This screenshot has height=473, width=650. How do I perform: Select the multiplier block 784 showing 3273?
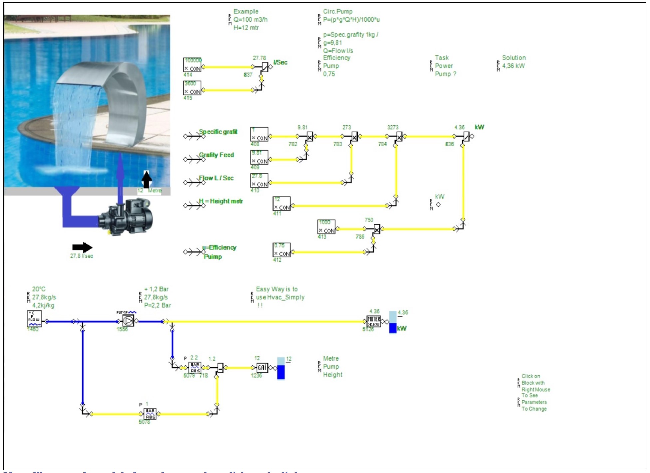399,136
